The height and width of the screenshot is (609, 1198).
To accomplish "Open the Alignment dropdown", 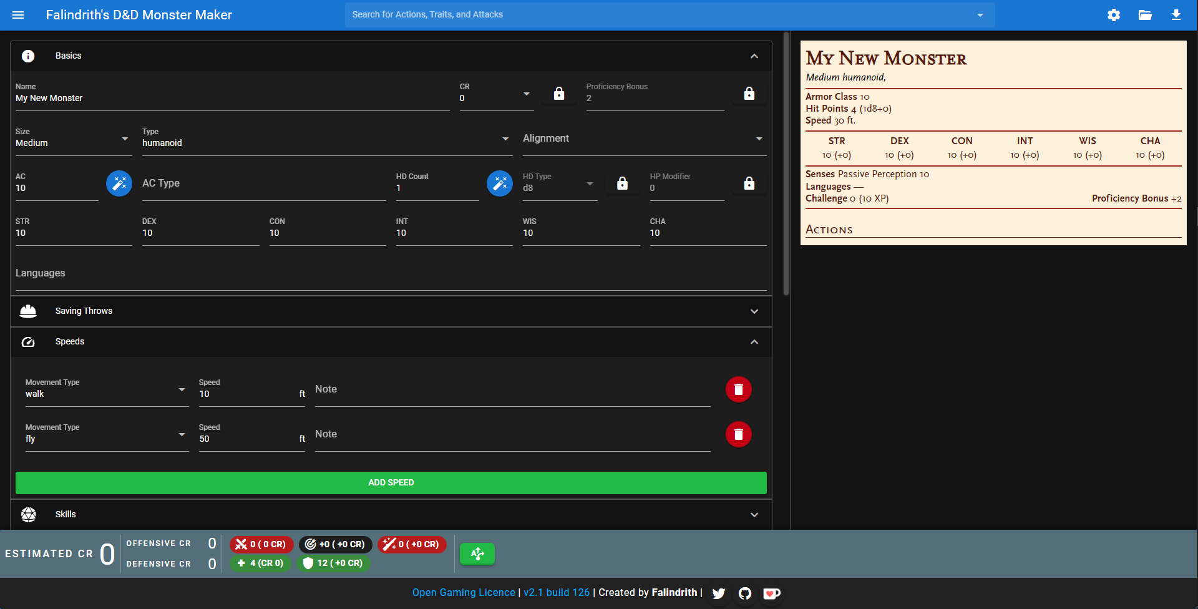I will point(759,139).
